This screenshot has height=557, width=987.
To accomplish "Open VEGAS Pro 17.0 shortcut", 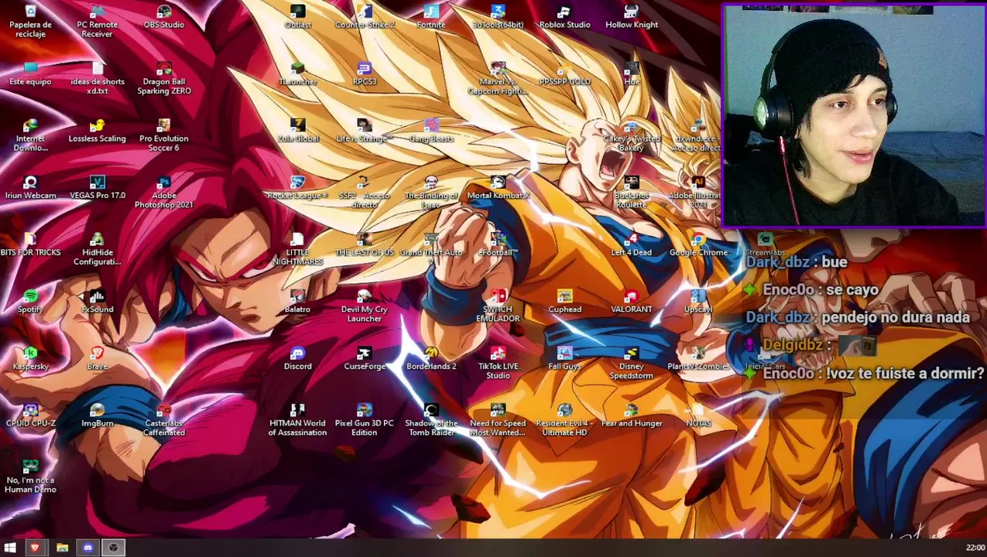I will [97, 187].
